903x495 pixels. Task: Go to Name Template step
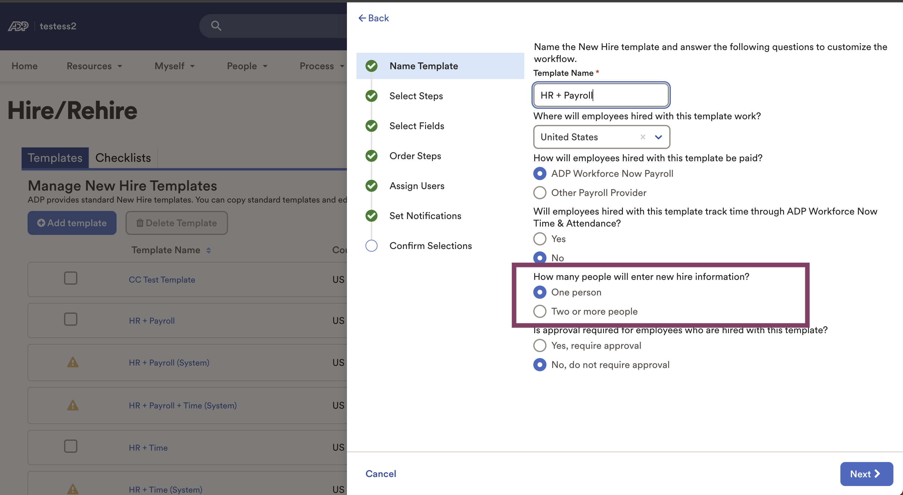[x=440, y=66]
